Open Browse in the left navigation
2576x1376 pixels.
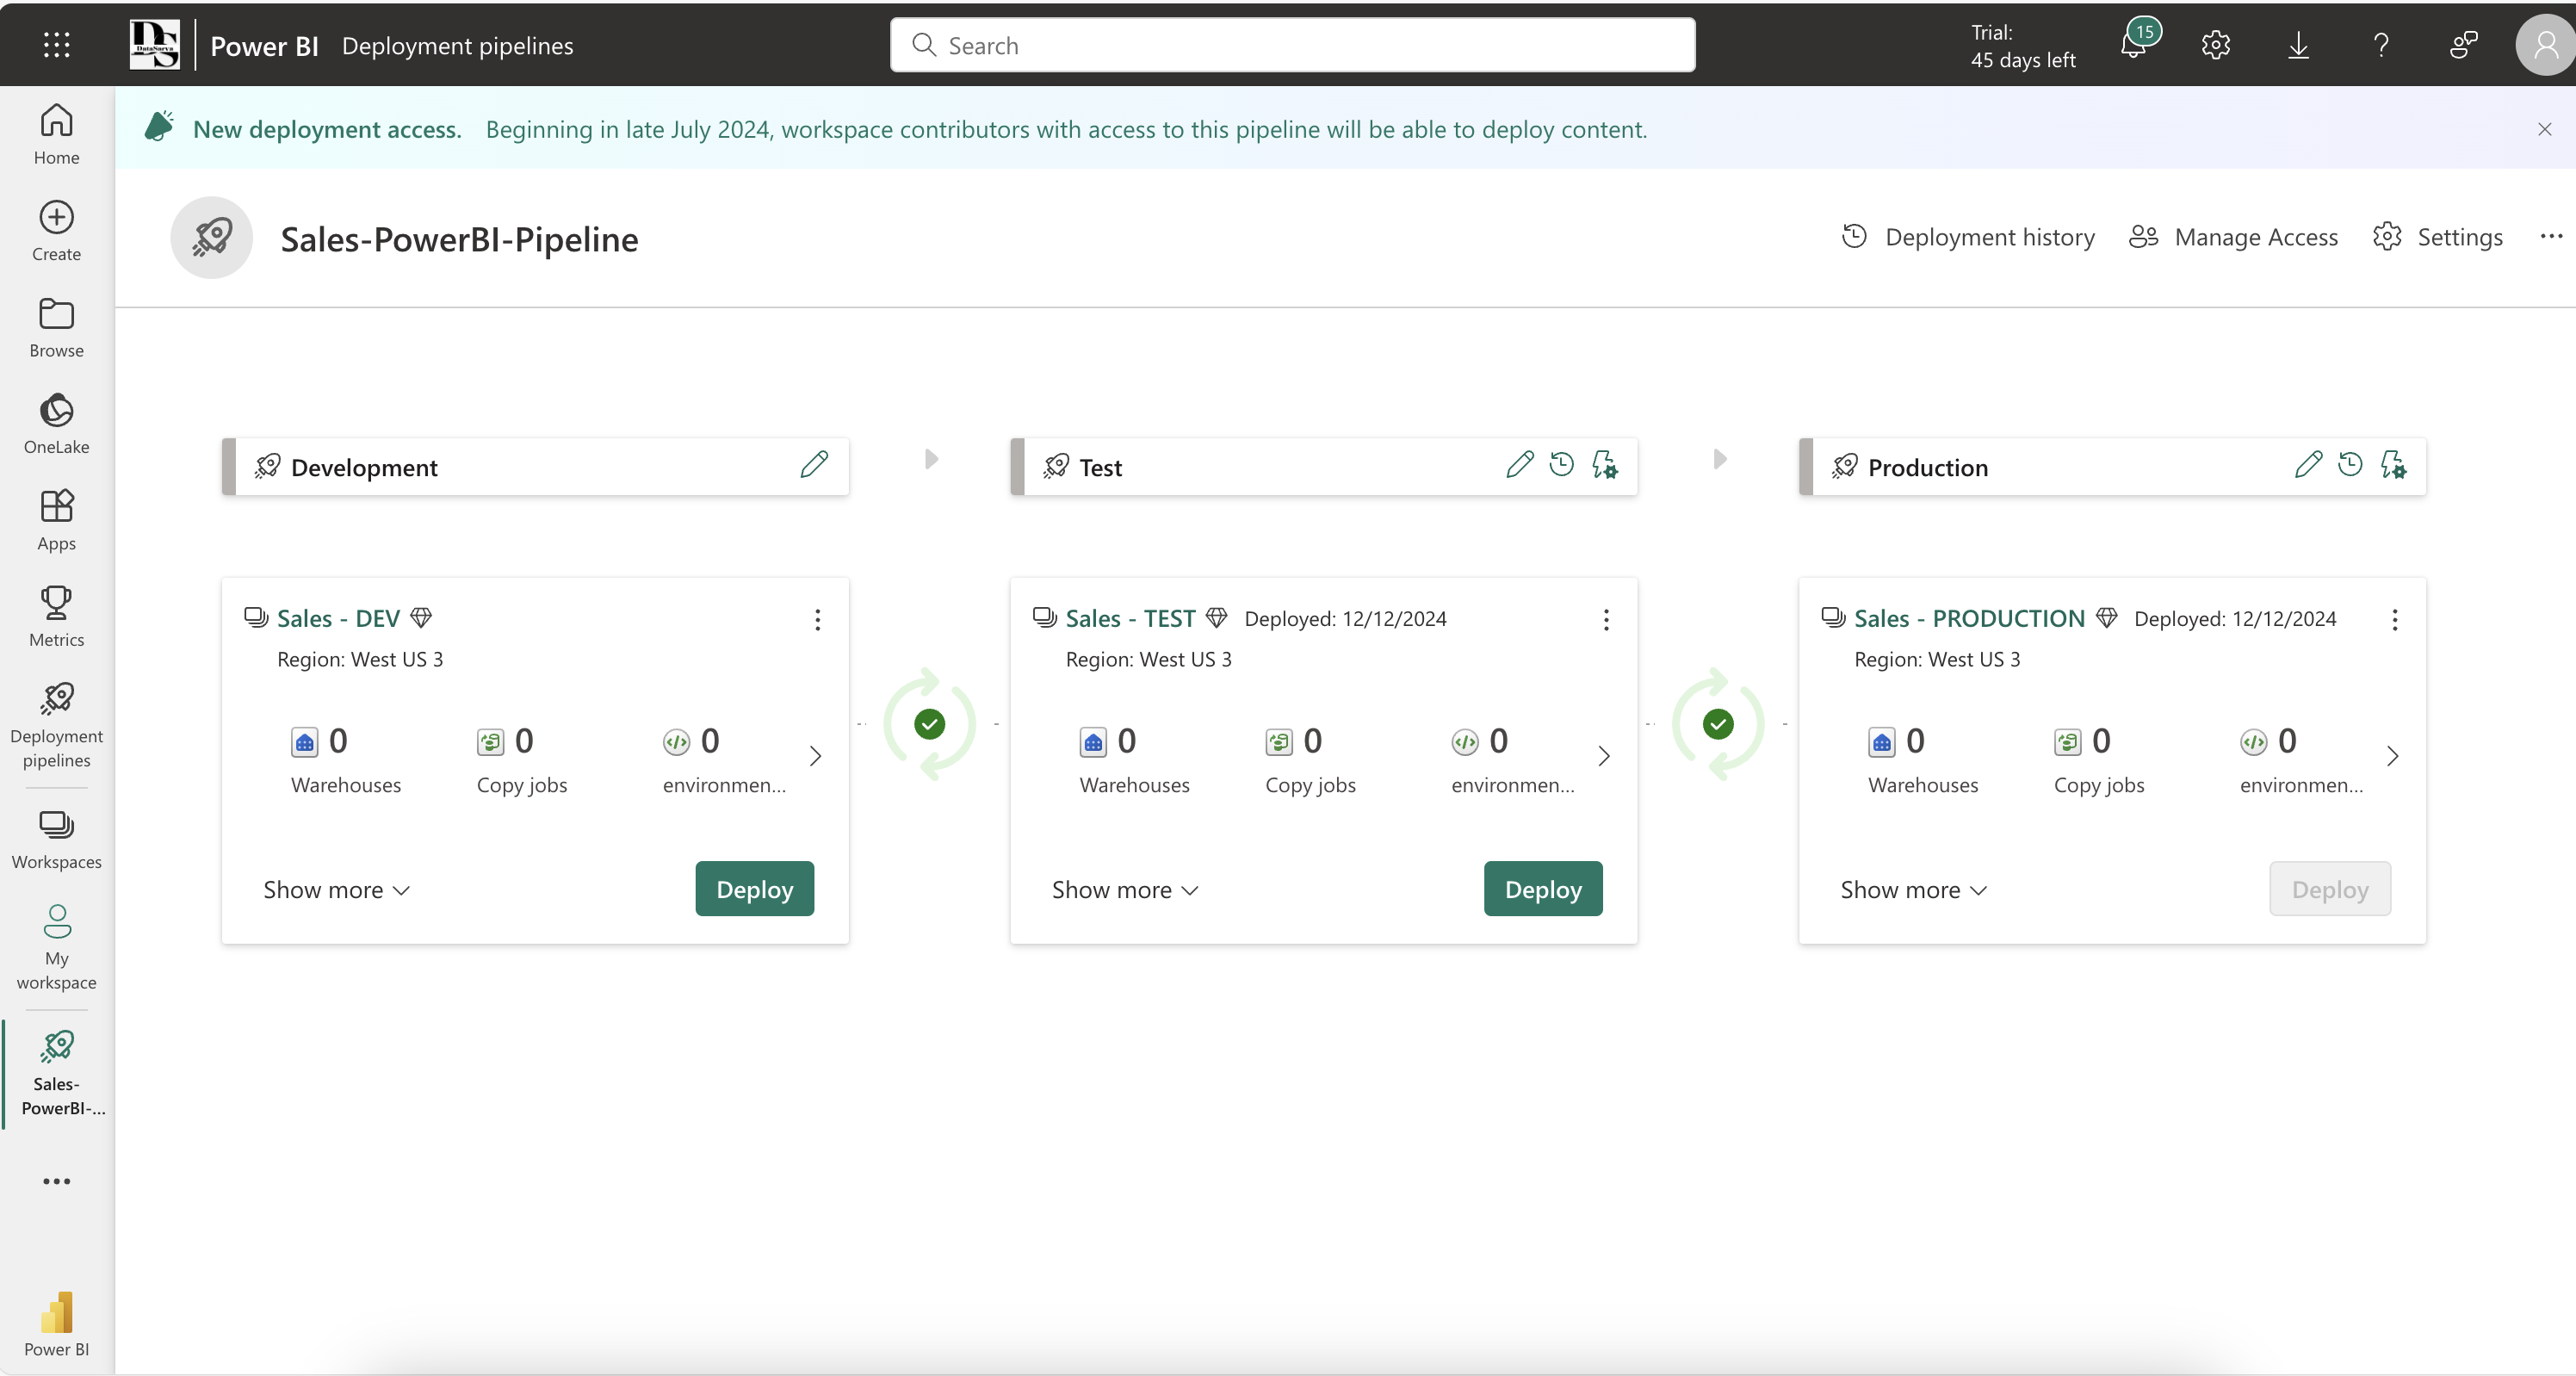click(x=56, y=328)
